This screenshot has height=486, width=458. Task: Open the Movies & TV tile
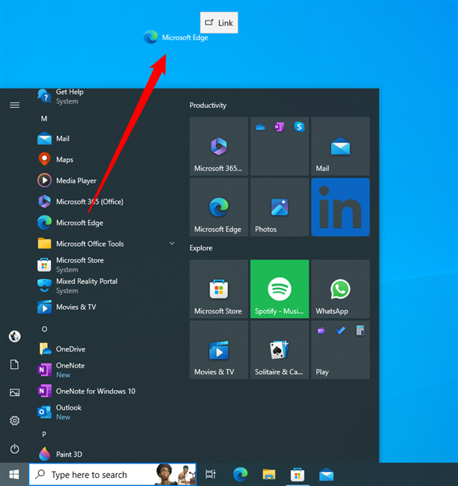[x=219, y=349]
